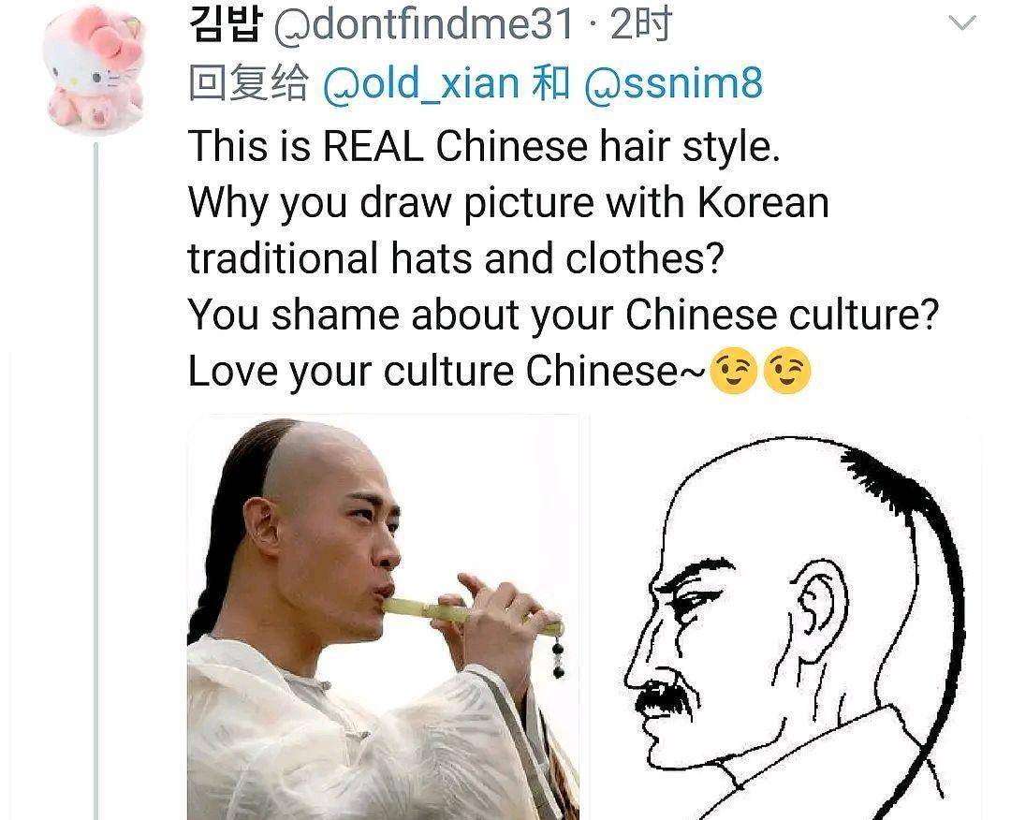Open the line-drawing queue hairstyle image
Viewport: 1011px width, 820px height.
click(x=786, y=617)
